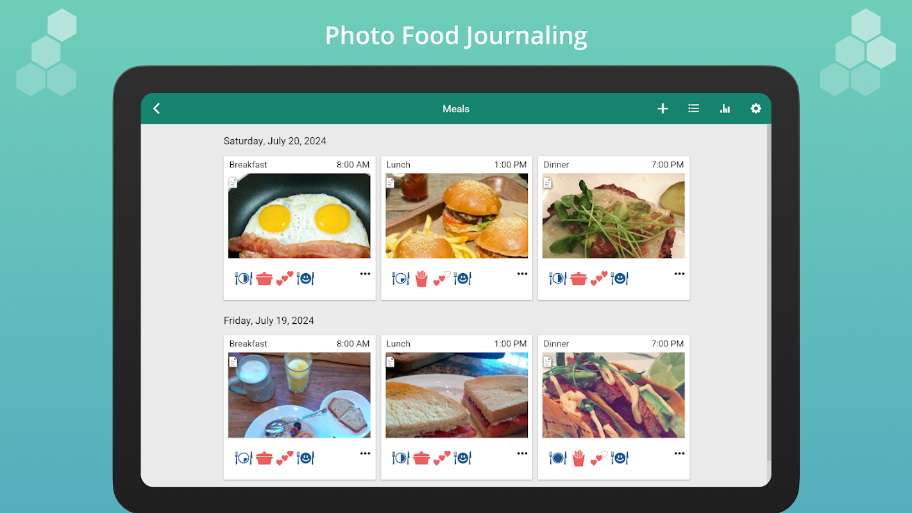Click the portion plate icon on Saturday breakfast

[243, 278]
